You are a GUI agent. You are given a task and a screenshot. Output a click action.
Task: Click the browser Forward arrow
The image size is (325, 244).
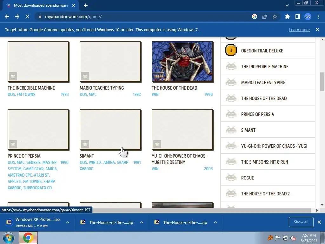[17, 17]
